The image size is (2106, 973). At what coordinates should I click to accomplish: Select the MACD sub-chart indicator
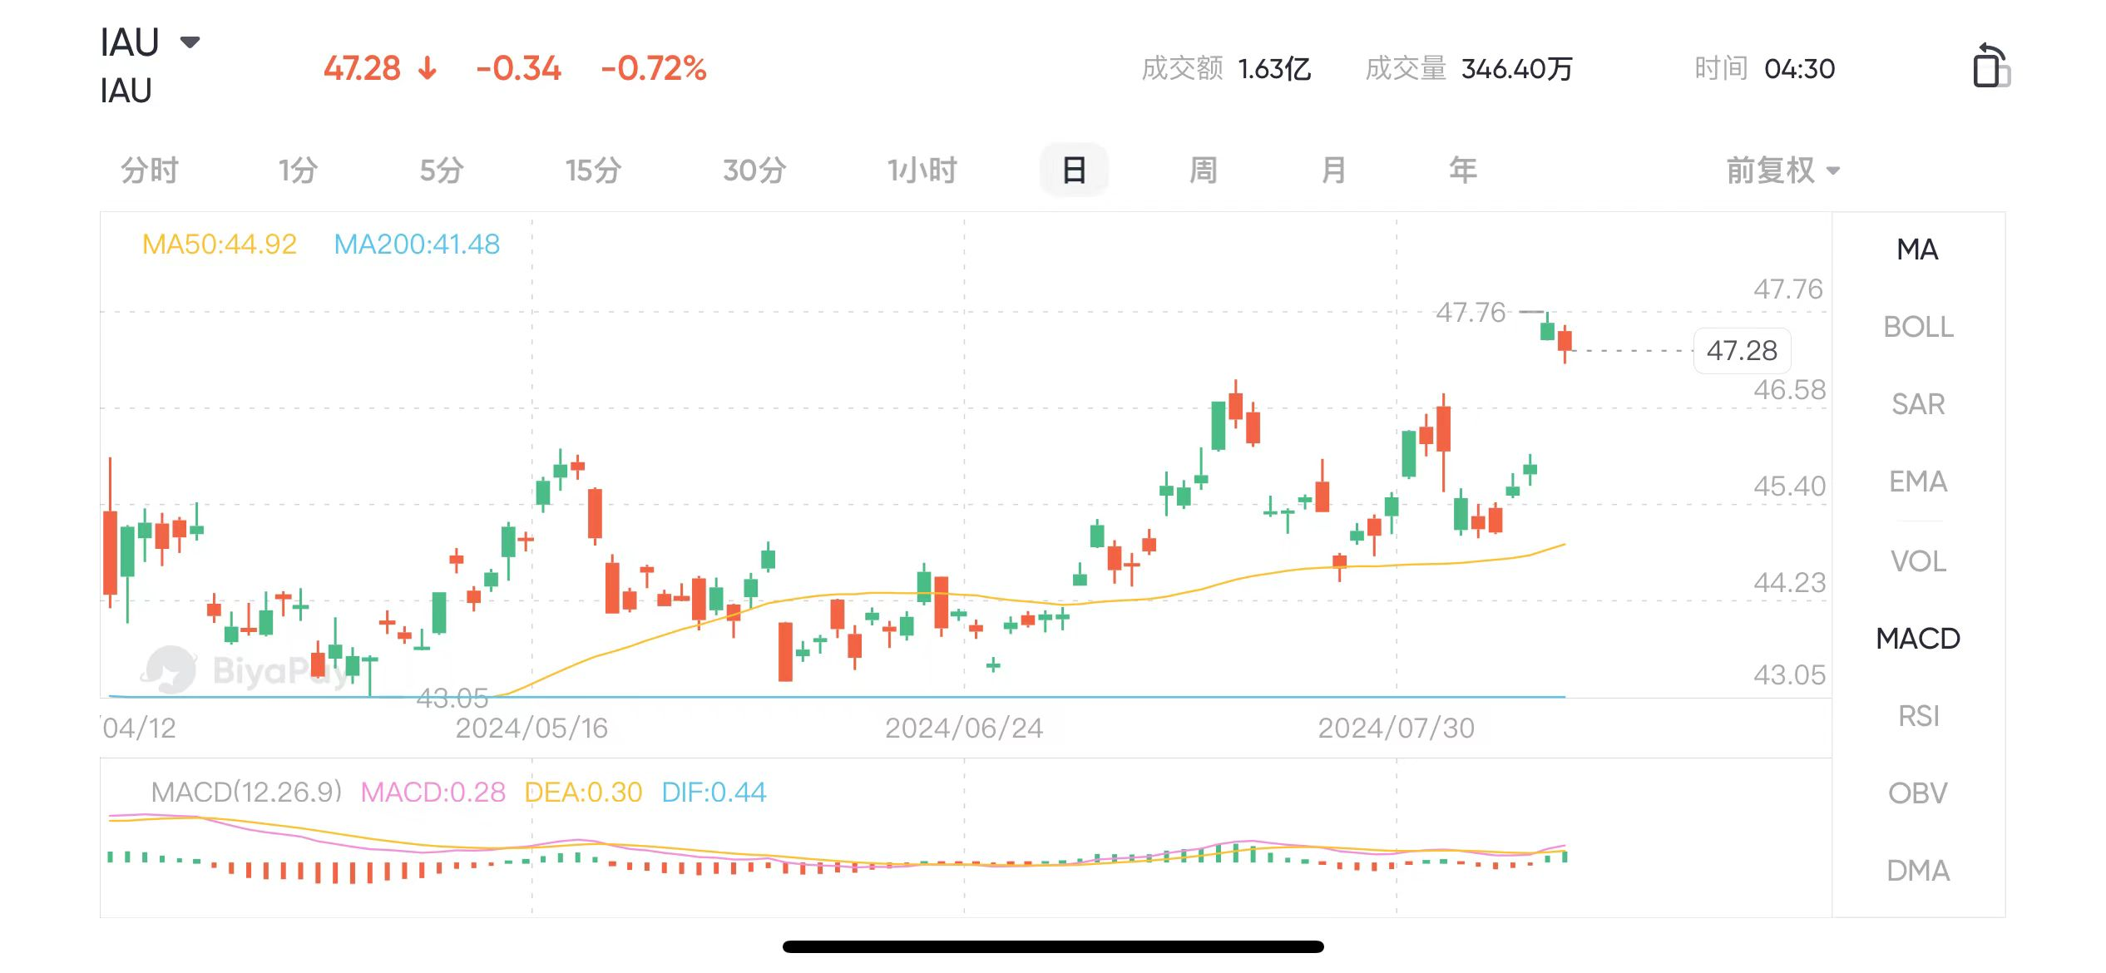click(x=1918, y=639)
